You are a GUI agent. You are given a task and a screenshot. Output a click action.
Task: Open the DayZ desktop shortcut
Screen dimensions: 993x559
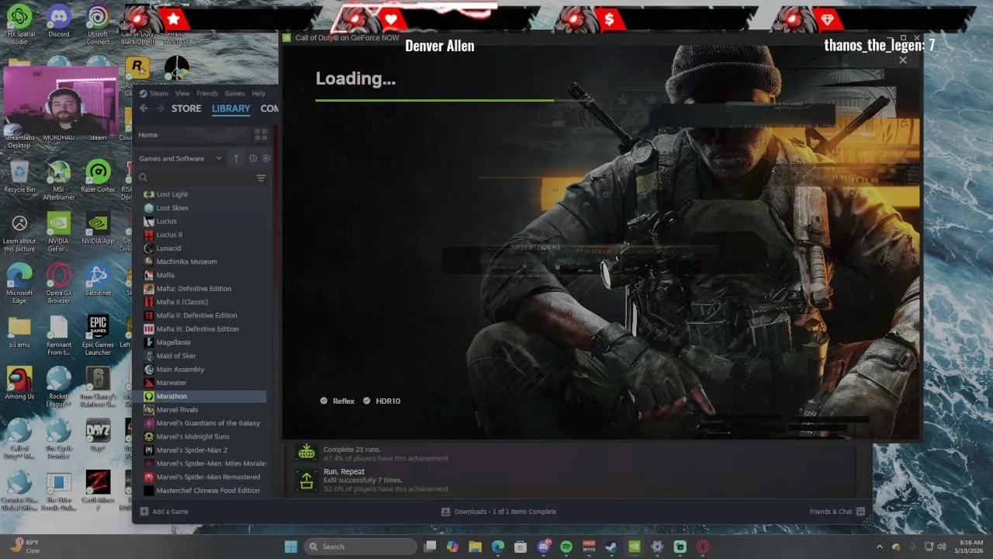pos(98,435)
